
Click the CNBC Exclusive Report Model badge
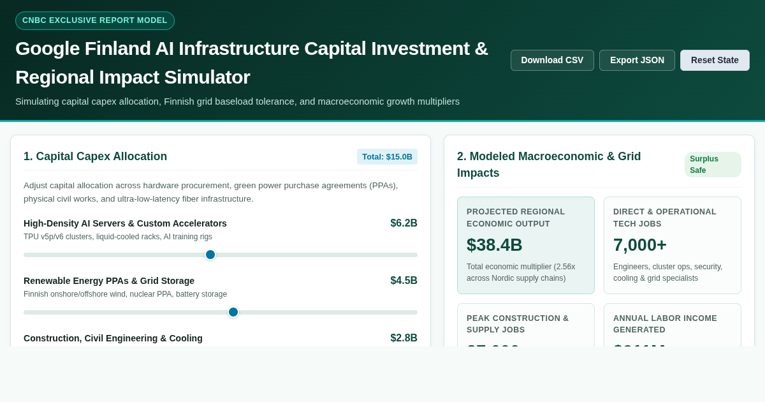(95, 20)
